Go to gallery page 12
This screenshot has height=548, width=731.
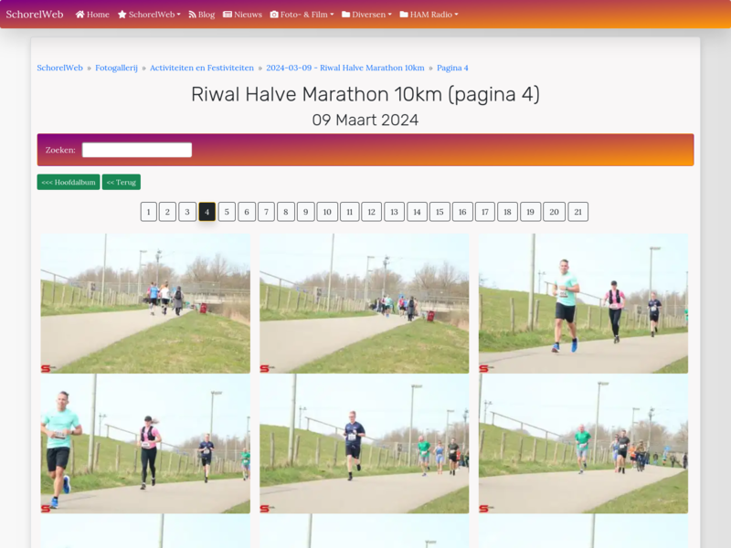pos(372,212)
